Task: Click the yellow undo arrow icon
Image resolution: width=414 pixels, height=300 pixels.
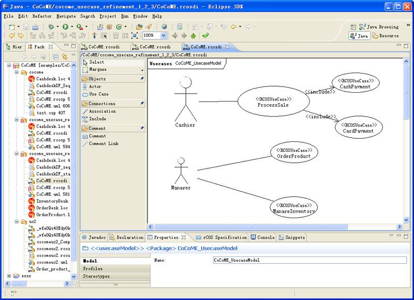Action: (12, 36)
